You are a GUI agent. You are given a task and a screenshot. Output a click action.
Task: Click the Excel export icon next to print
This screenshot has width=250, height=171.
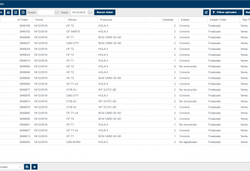tap(16, 12)
